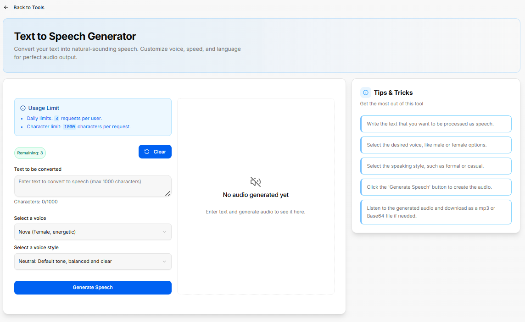Click the 'Select a voice' label
Viewport: 525px width, 322px height.
30,218
